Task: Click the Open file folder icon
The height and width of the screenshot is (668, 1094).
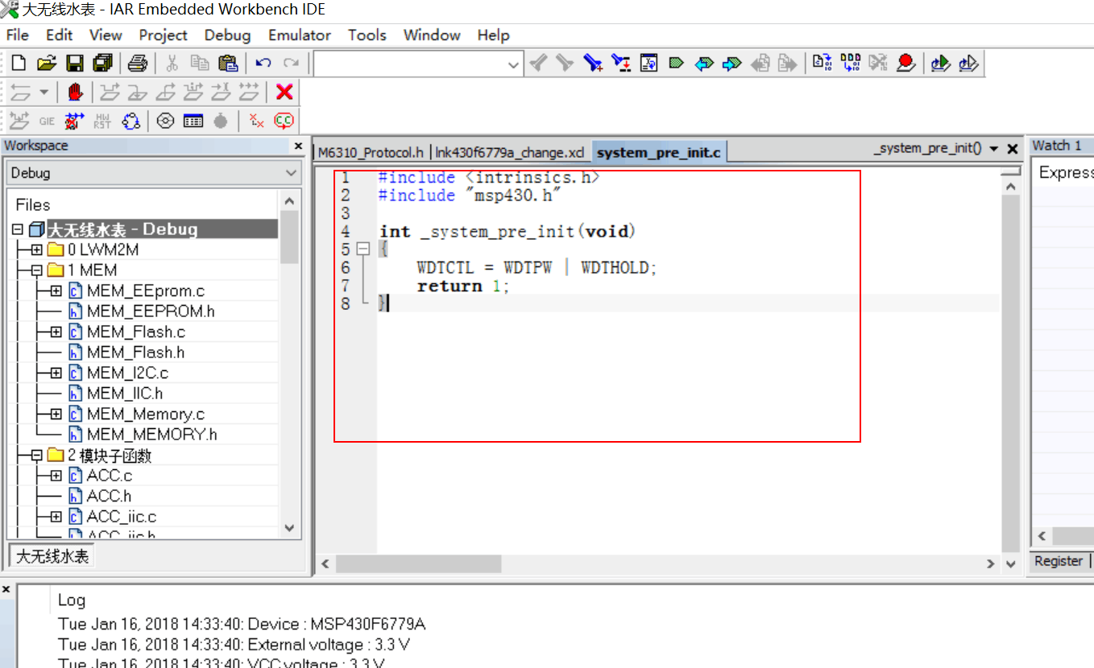Action: [x=47, y=63]
